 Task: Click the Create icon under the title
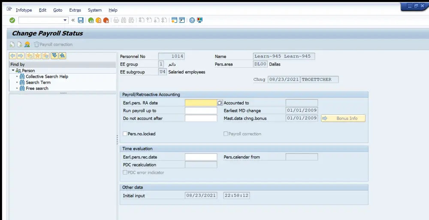point(12,44)
